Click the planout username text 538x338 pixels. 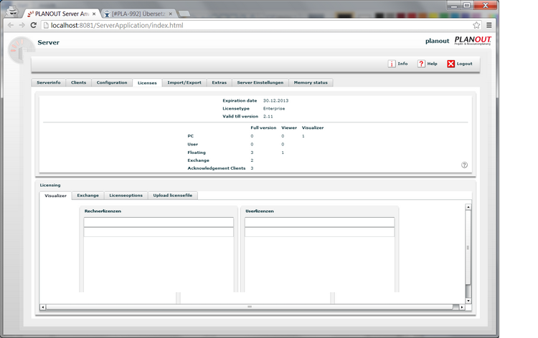click(x=437, y=41)
